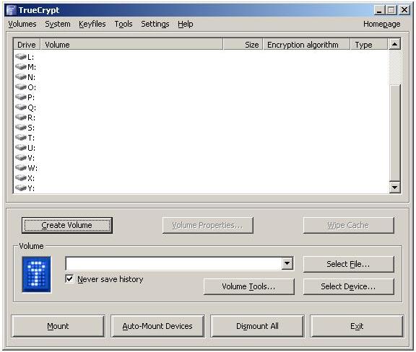Click the drive list scroll up arrow
Image resolution: width=416 pixels, height=352 pixels.
coord(394,44)
